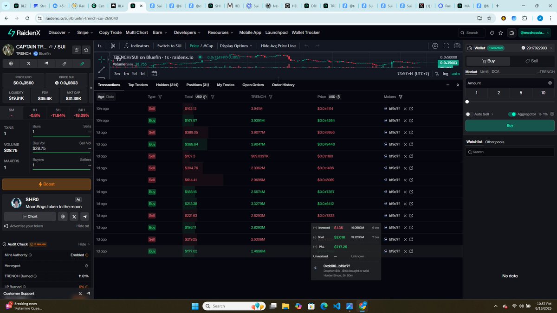Open SHR0 ad's website globe icon
The image size is (557, 313).
pos(63,217)
